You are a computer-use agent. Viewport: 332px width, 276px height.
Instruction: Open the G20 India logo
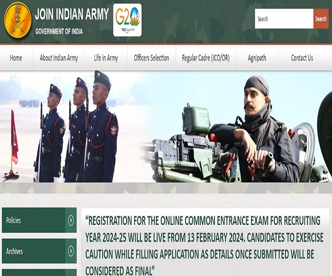pyautogui.click(x=127, y=20)
